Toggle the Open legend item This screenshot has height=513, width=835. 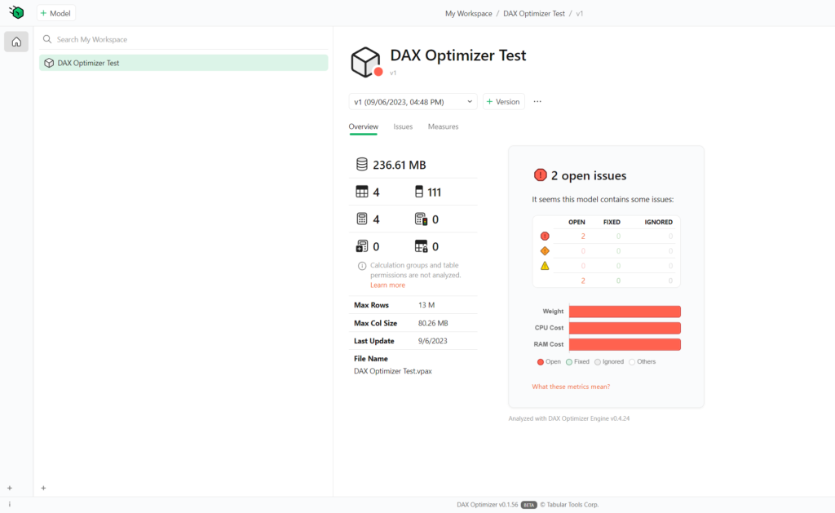pyautogui.click(x=549, y=362)
